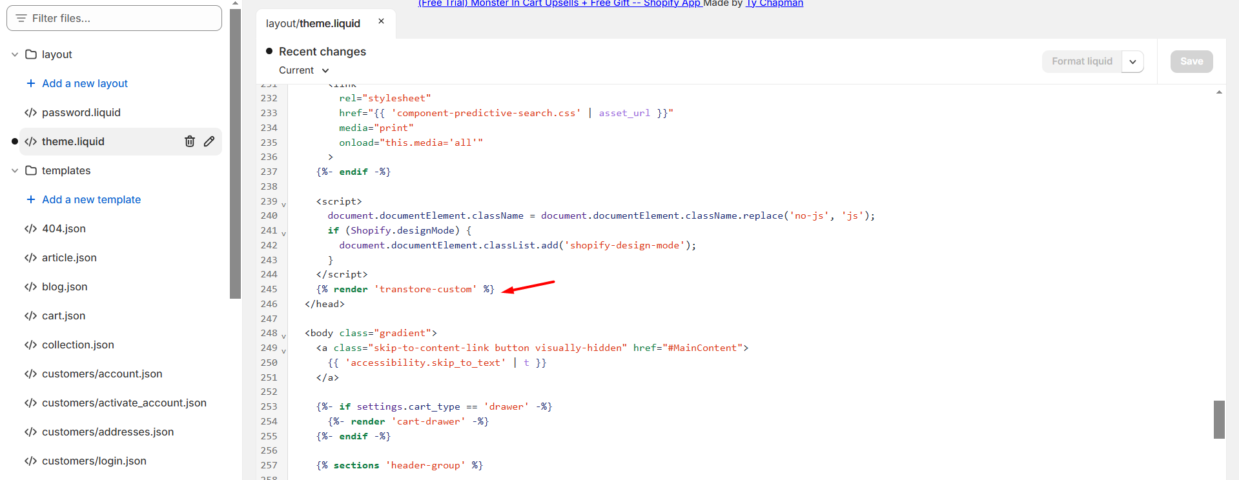Open the Ty Chapman link
The height and width of the screenshot is (480, 1239).
click(774, 3)
